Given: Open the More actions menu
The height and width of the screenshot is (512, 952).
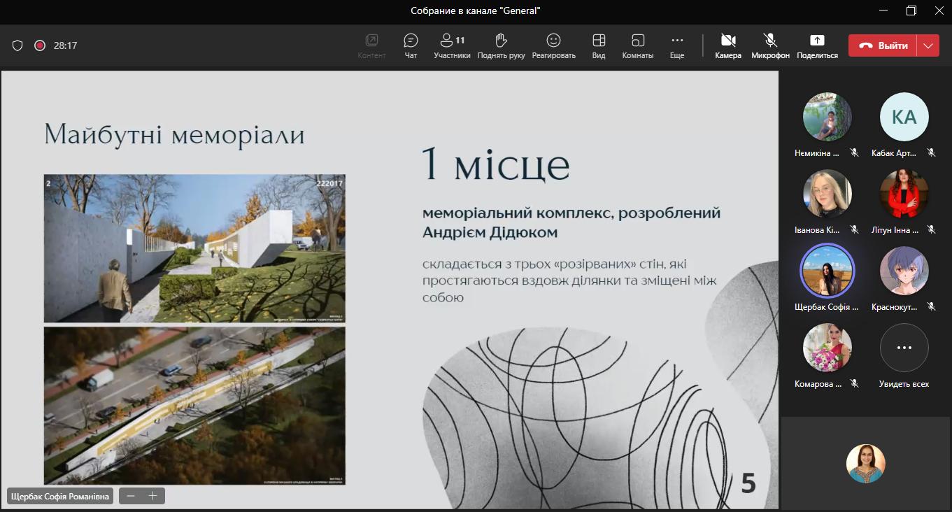Looking at the screenshot, I should tap(677, 46).
